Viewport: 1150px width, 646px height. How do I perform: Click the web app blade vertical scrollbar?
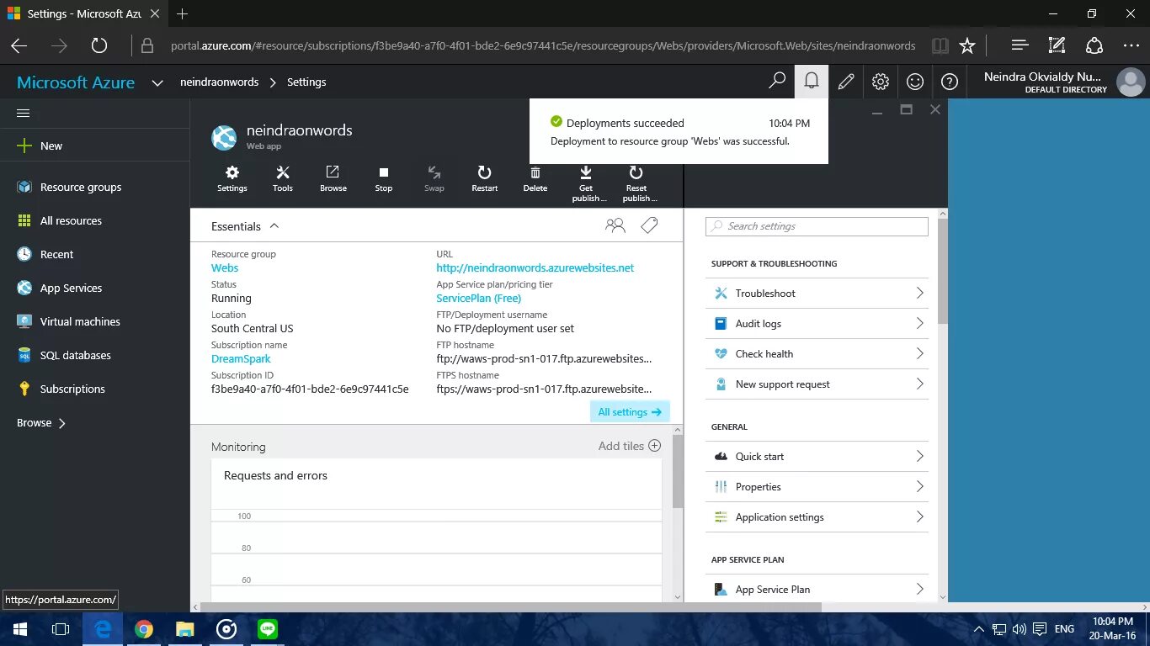(678, 471)
